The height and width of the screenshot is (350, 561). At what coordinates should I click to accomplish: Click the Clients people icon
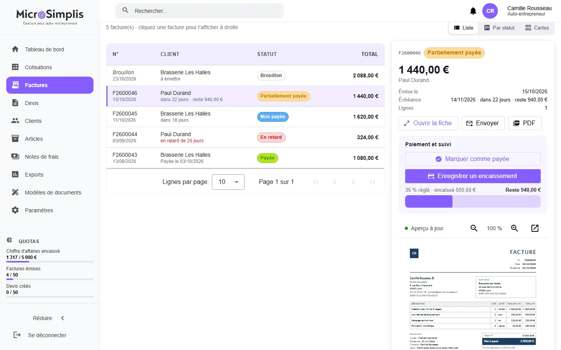(x=15, y=121)
